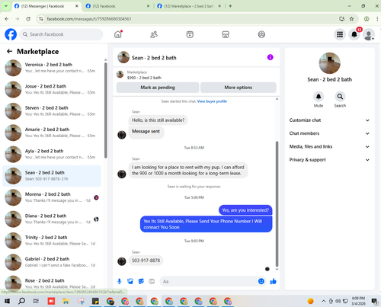
Task: Send a voice clip microphone icon
Action: (120, 281)
